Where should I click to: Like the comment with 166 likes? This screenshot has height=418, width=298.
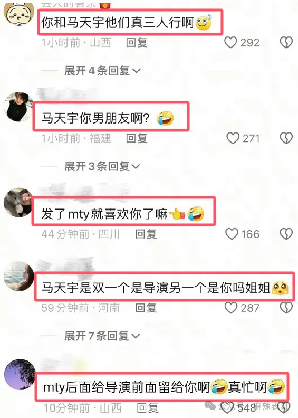click(232, 234)
